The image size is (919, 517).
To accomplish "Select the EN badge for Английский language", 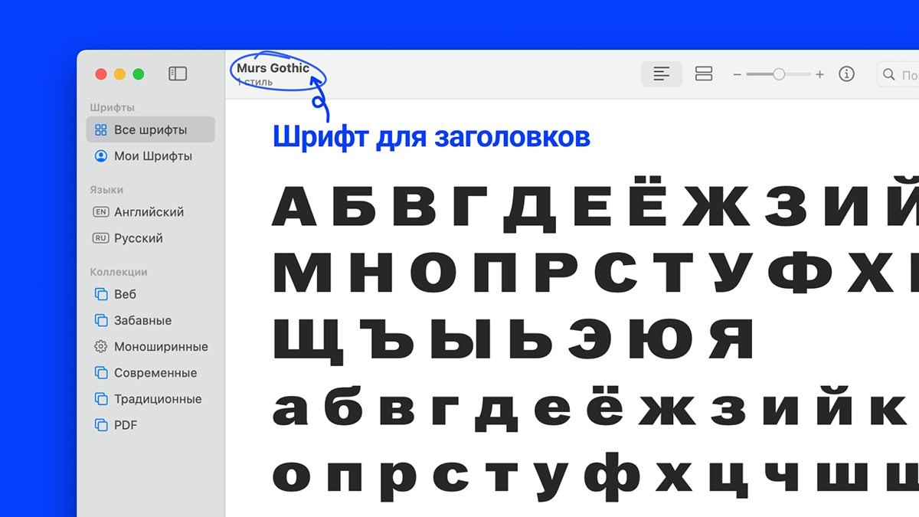I will click(100, 212).
